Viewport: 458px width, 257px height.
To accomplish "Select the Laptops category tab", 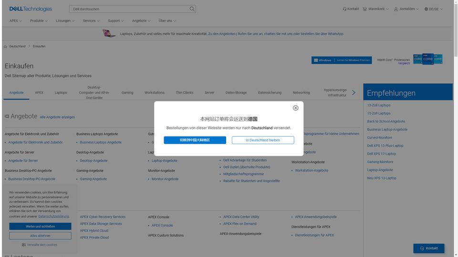I will pyautogui.click(x=61, y=93).
